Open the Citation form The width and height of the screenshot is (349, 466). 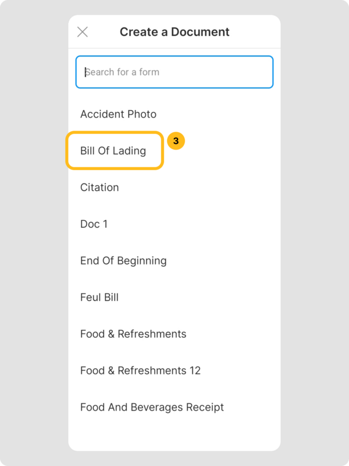pos(99,188)
